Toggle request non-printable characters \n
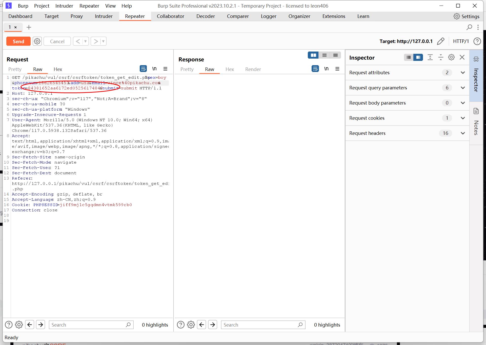The image size is (486, 345). point(154,69)
